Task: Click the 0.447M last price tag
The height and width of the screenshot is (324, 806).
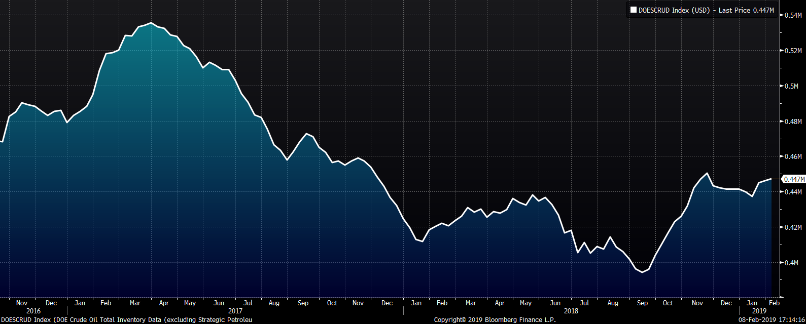Action: pyautogui.click(x=793, y=179)
